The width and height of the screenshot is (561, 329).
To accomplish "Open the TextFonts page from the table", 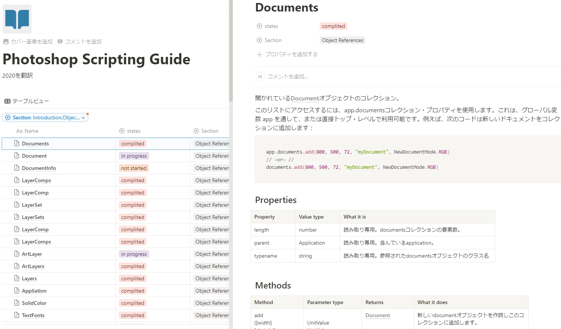I will [33, 315].
